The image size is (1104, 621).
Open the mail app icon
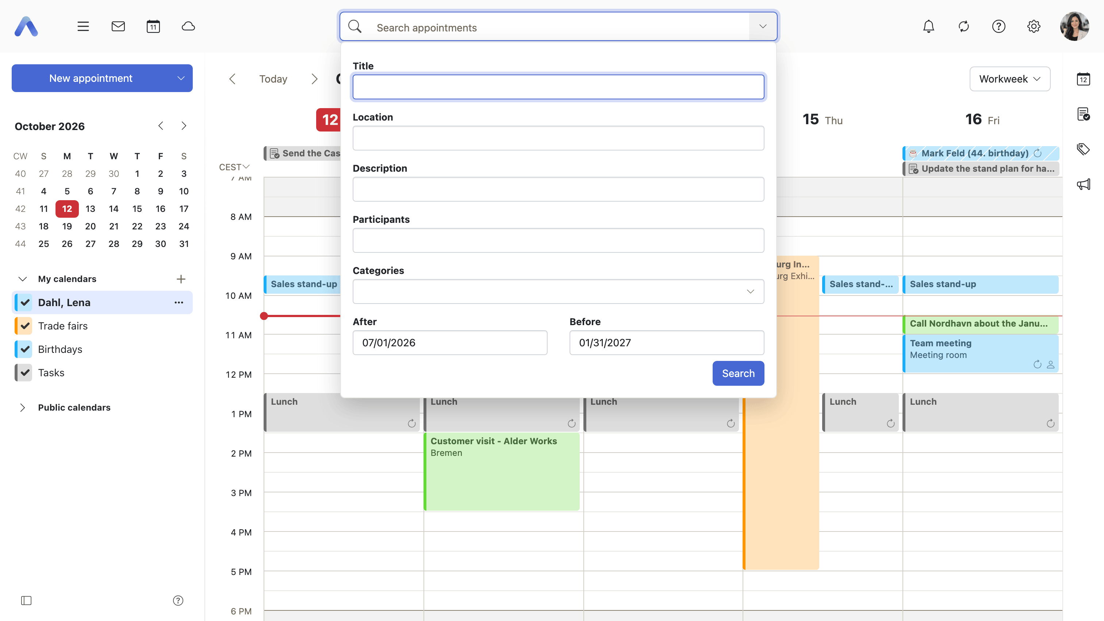[x=118, y=27]
